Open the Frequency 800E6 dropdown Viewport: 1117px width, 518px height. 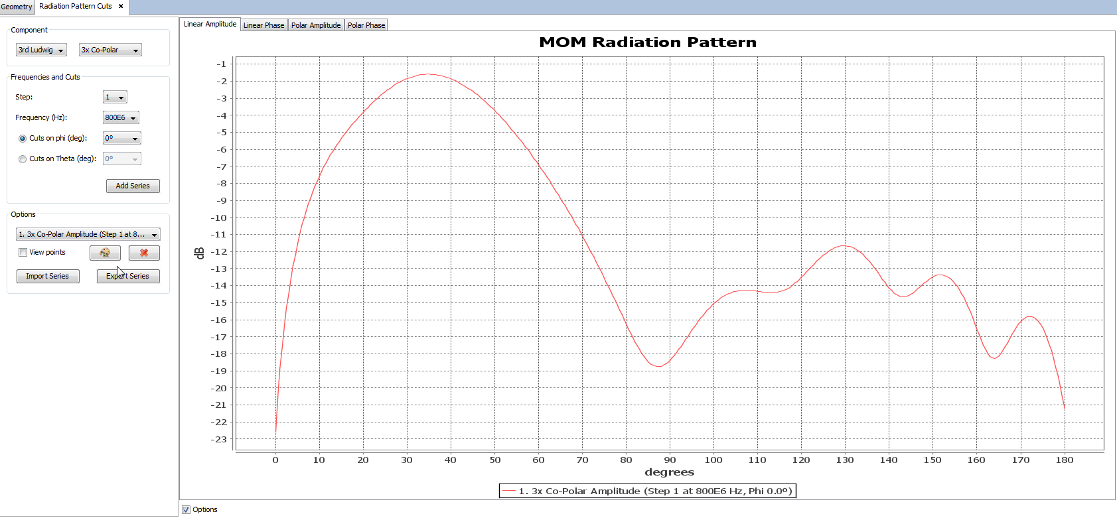point(121,118)
